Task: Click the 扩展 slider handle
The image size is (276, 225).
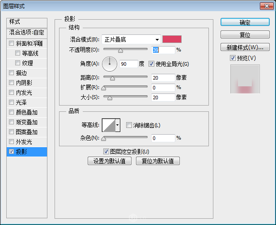Action: pos(104,88)
